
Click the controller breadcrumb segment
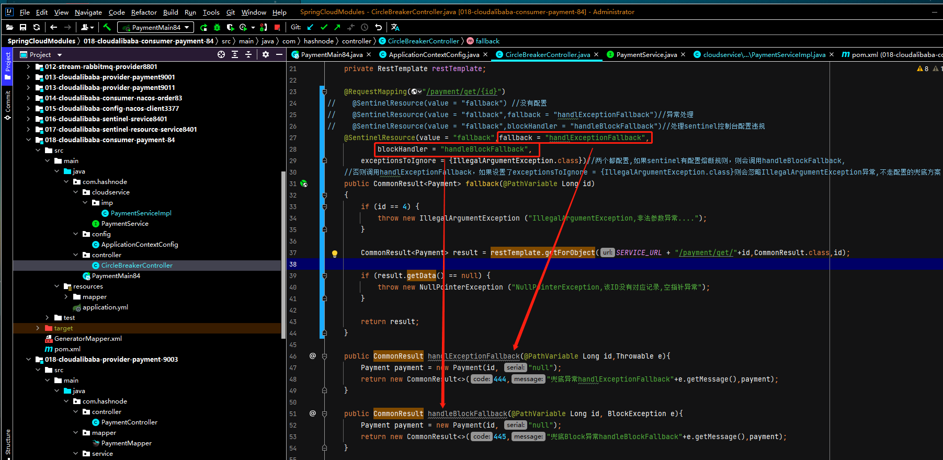[357, 41]
